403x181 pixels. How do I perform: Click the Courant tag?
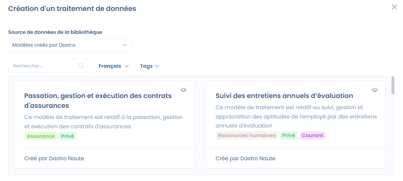[x=312, y=135]
